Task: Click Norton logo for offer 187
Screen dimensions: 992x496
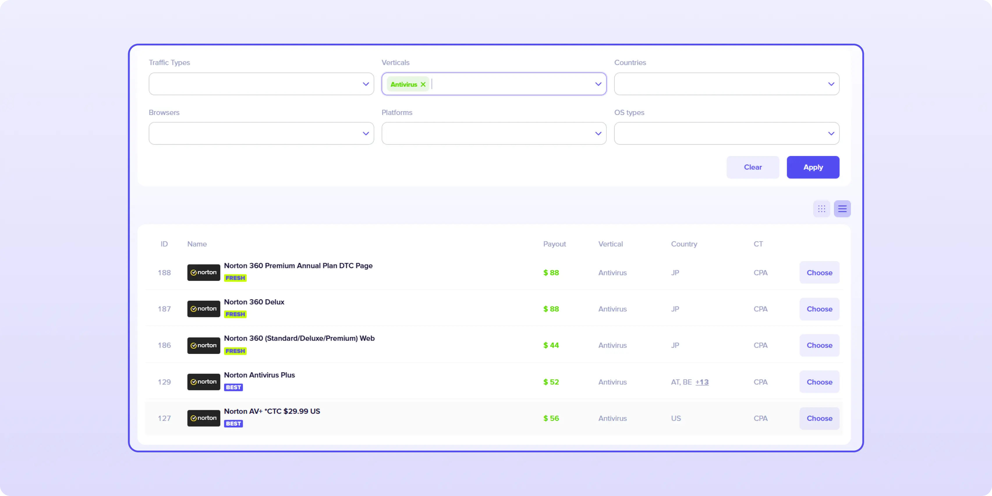Action: 204,309
